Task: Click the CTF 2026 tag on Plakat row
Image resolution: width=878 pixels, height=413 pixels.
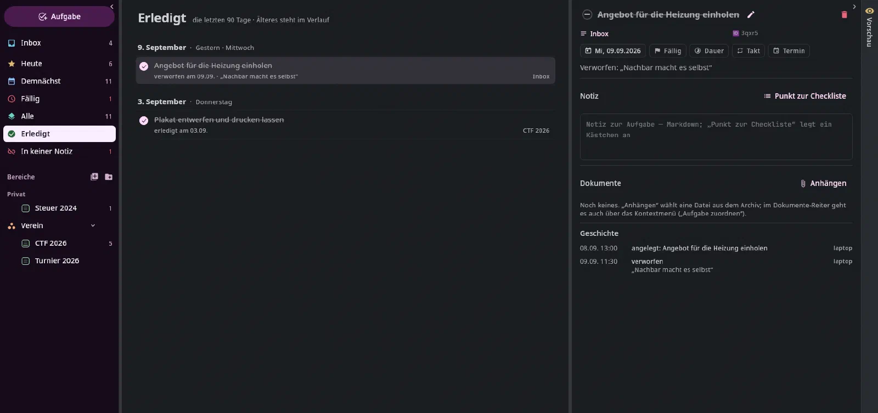Action: click(536, 131)
